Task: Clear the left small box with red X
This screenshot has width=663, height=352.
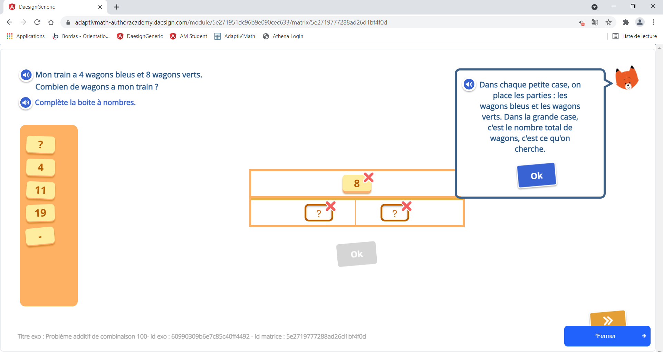Action: [331, 206]
